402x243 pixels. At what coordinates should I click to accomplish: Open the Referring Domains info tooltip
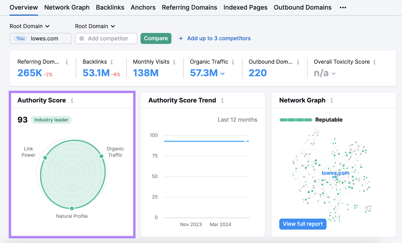click(x=67, y=62)
